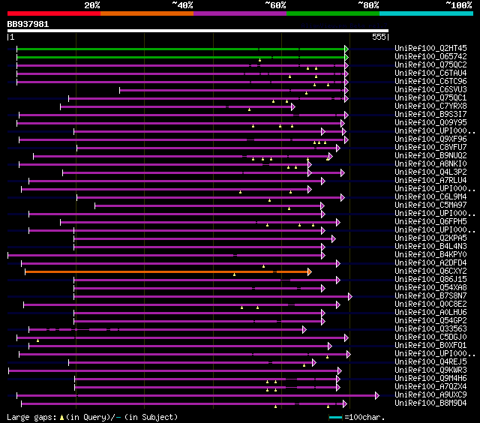
Task: Select the label UniRef100_A9UXC9
Action: 430,395
